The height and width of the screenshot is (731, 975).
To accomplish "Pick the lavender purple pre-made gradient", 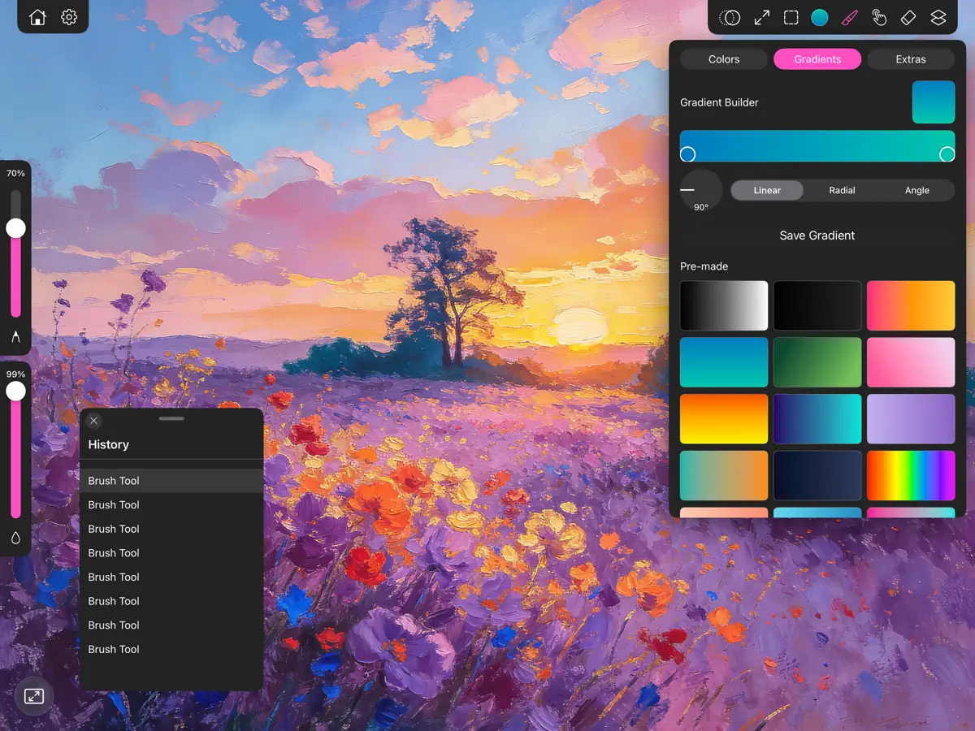I will click(911, 419).
